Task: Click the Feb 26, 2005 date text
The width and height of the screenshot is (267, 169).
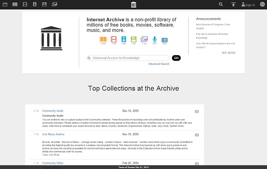Action: pyautogui.click(x=130, y=163)
